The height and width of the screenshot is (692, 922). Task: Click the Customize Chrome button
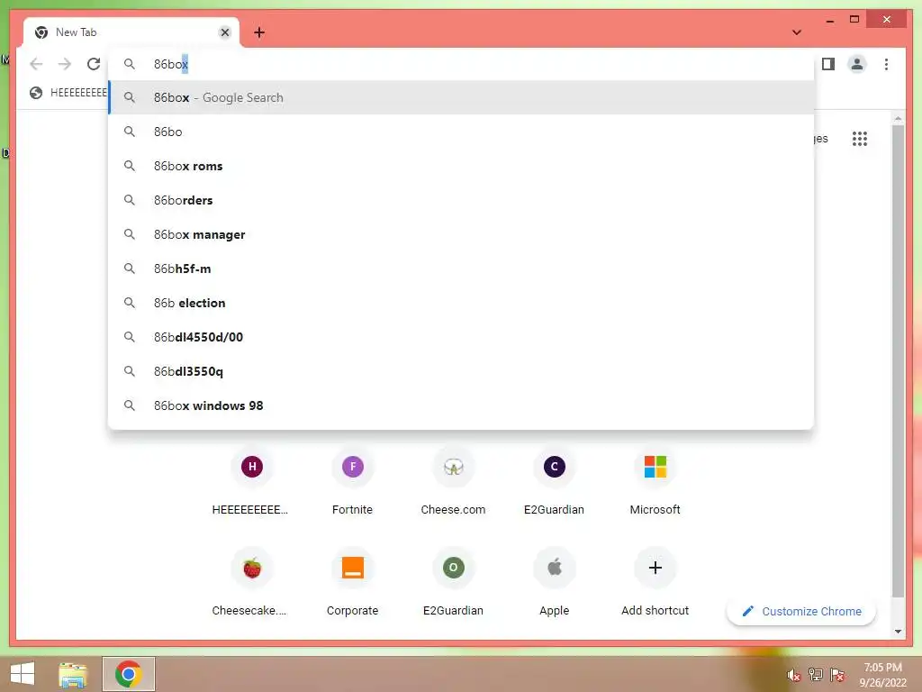[801, 612]
